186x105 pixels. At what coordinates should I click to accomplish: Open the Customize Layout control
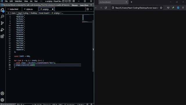(x=74, y=1)
